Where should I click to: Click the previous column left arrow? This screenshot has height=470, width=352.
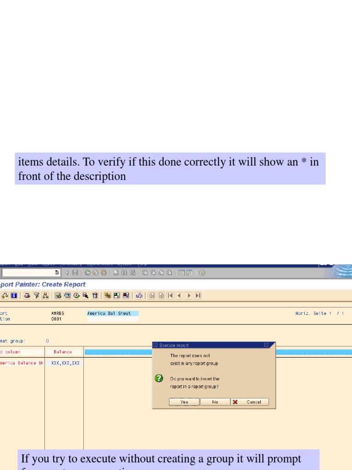click(180, 296)
